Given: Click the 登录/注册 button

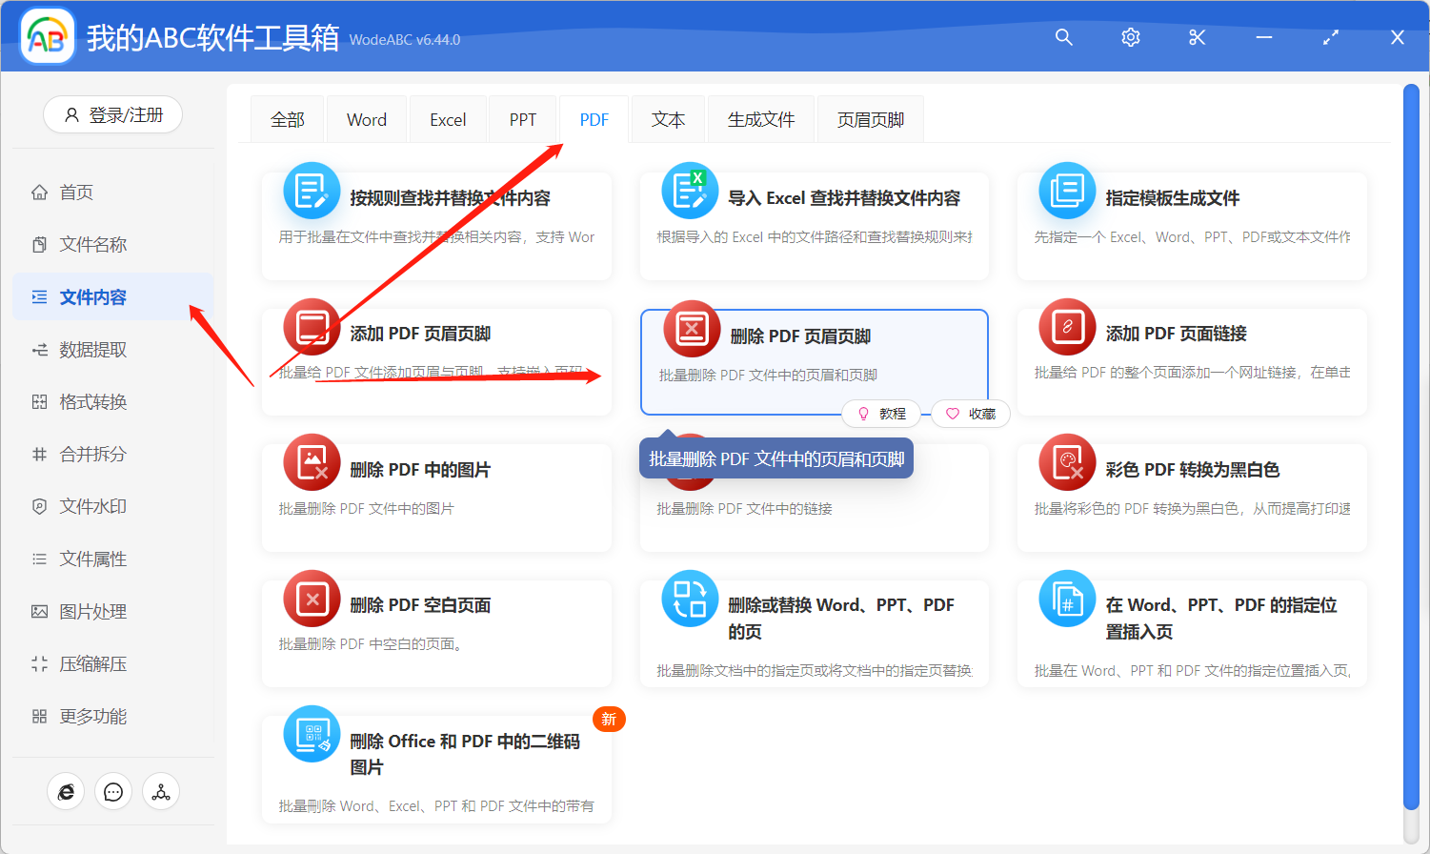Looking at the screenshot, I should pos(112,113).
